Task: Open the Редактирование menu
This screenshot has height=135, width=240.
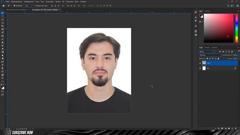Action: (16, 1)
